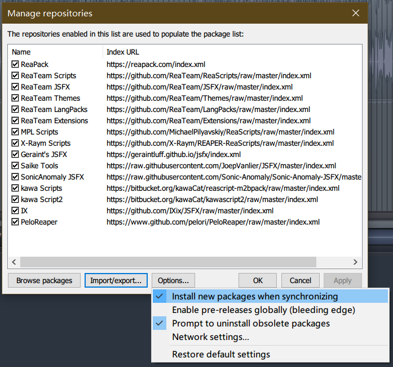Toggle the SonicAnomaly JSFX checkbox

pyautogui.click(x=15, y=177)
